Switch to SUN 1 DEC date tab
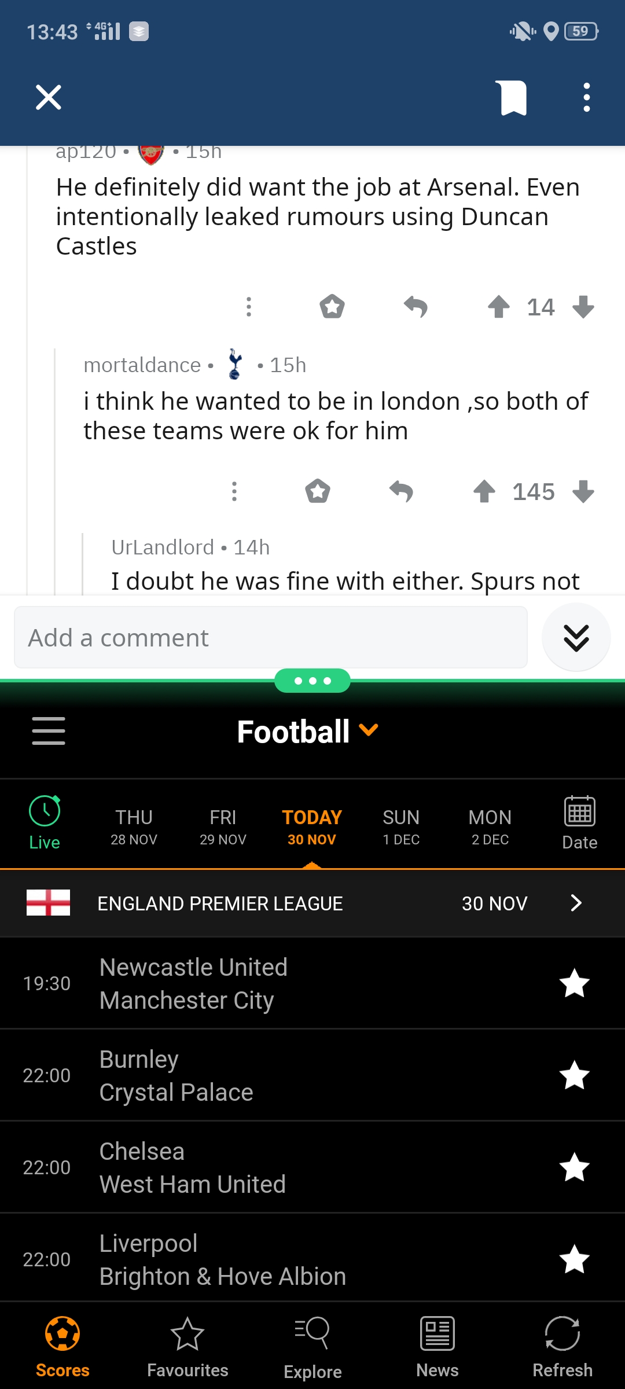Image resolution: width=625 pixels, height=1389 pixels. coord(401,826)
